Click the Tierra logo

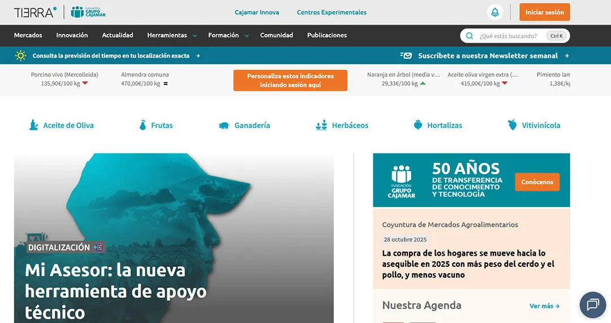[35, 12]
